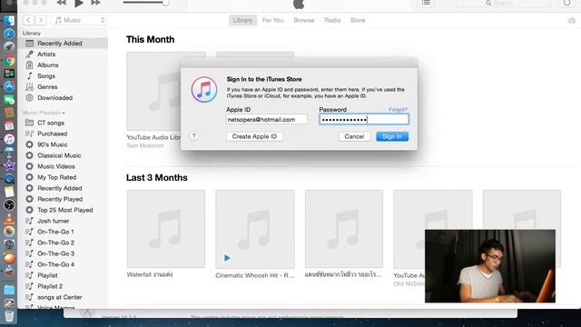Click the Play button in iTunes toolbar
Image resolution: width=581 pixels, height=327 pixels.
point(79,4)
